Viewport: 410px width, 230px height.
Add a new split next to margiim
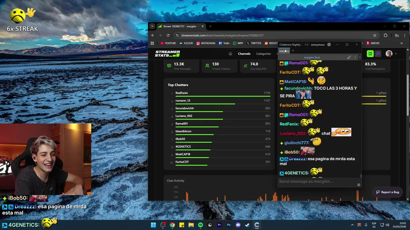point(360,57)
